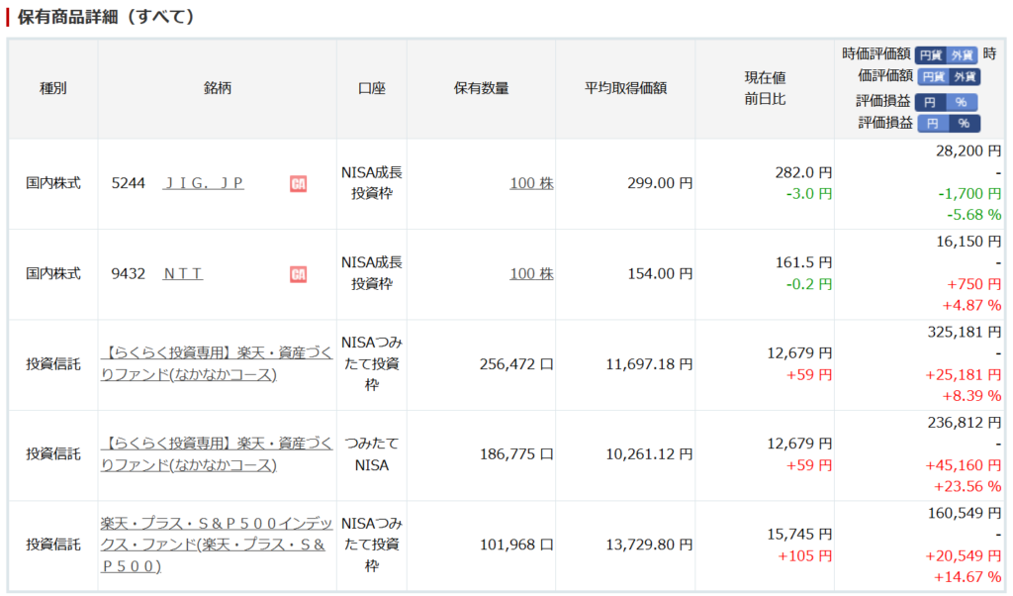The height and width of the screenshot is (596, 1013).
Task: Select 円貨 in the first 時価評価額 toggle
Action: point(930,55)
